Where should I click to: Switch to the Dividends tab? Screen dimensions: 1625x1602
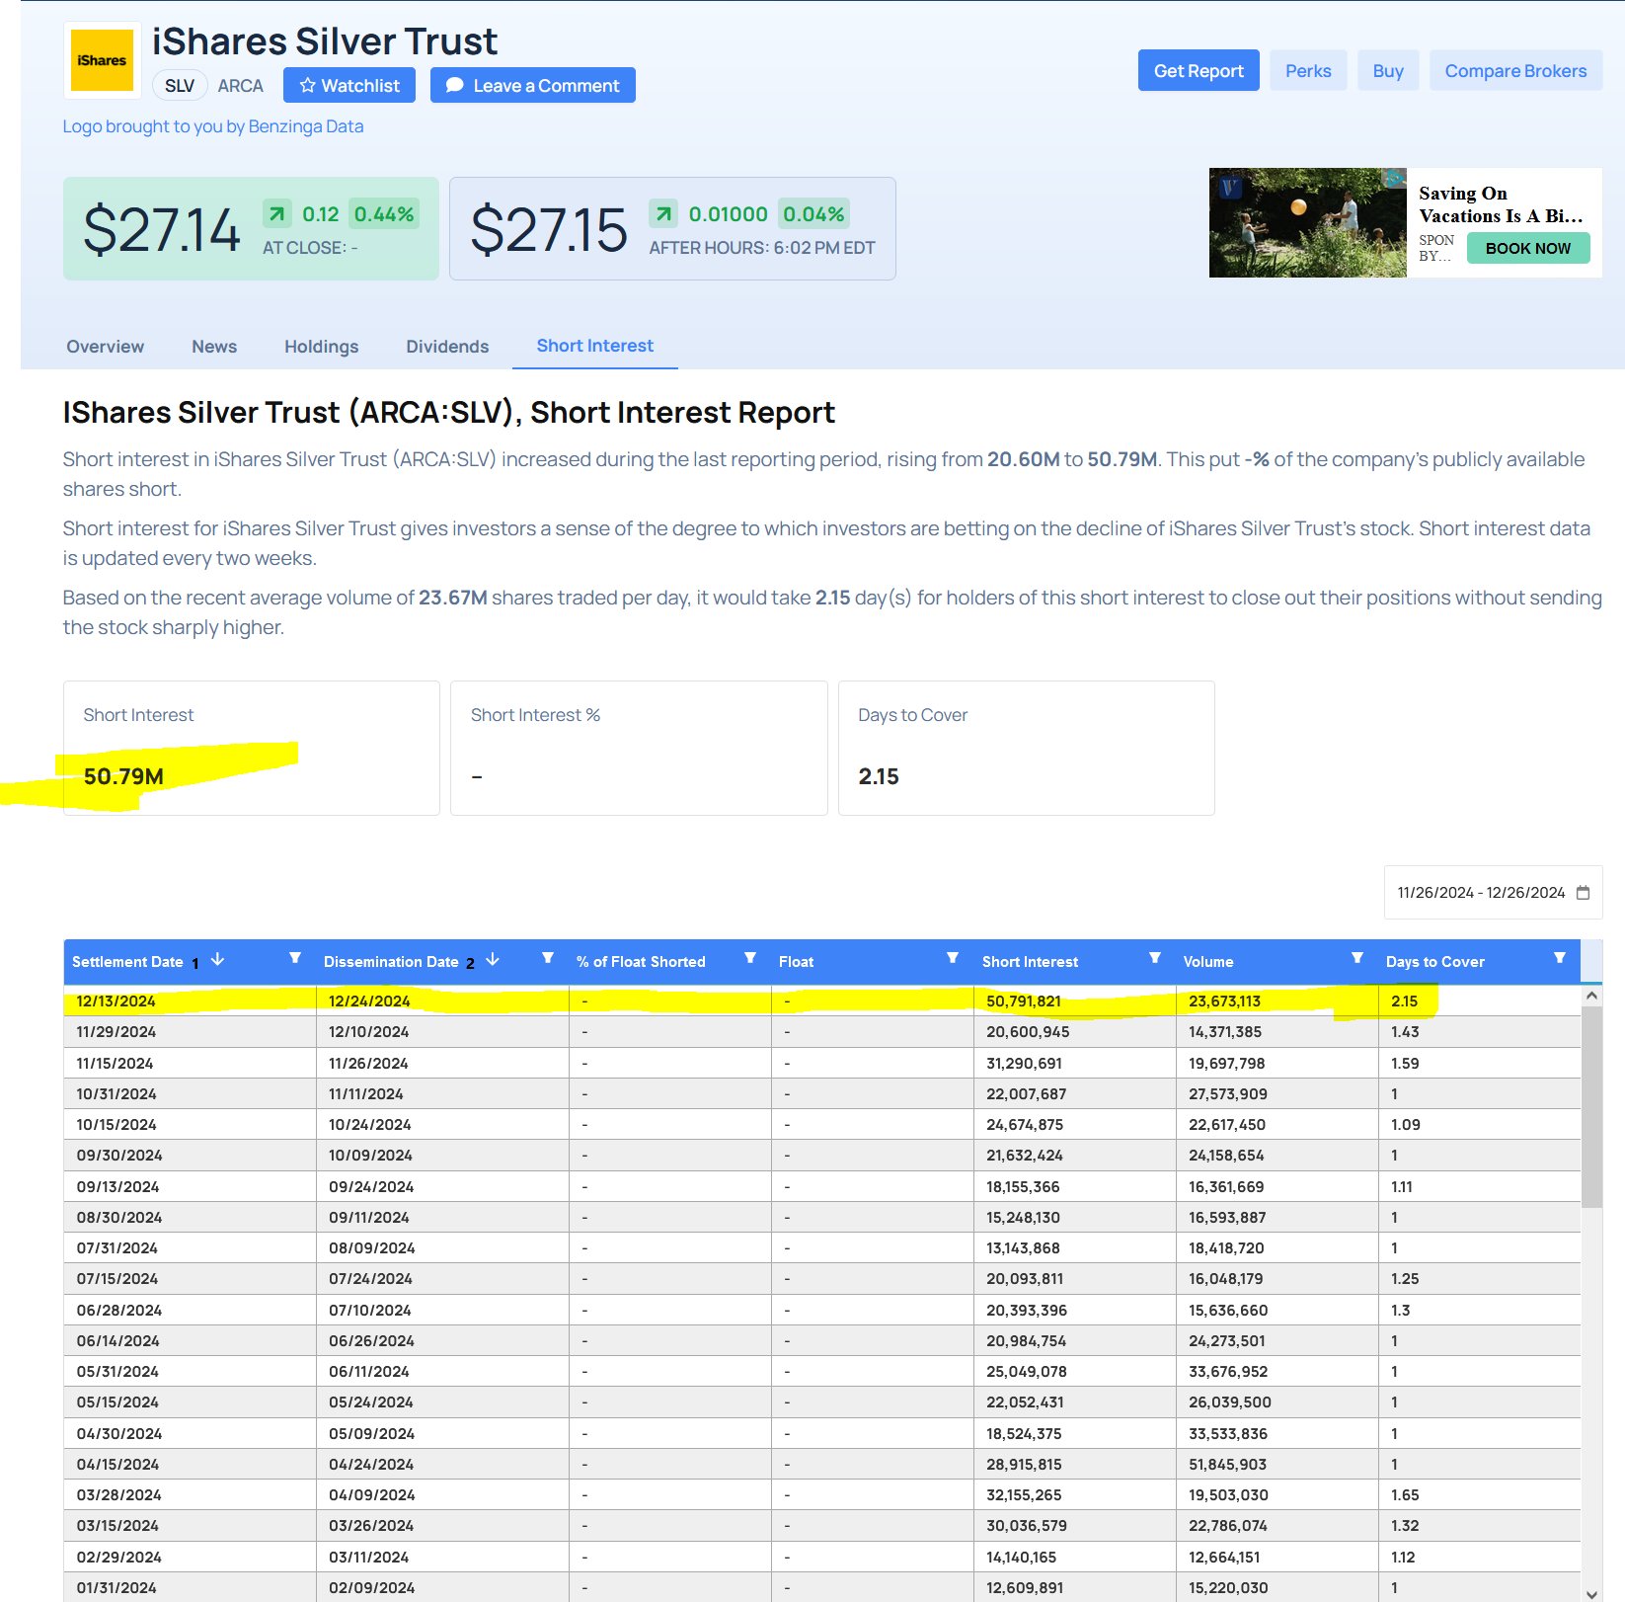[x=447, y=347]
